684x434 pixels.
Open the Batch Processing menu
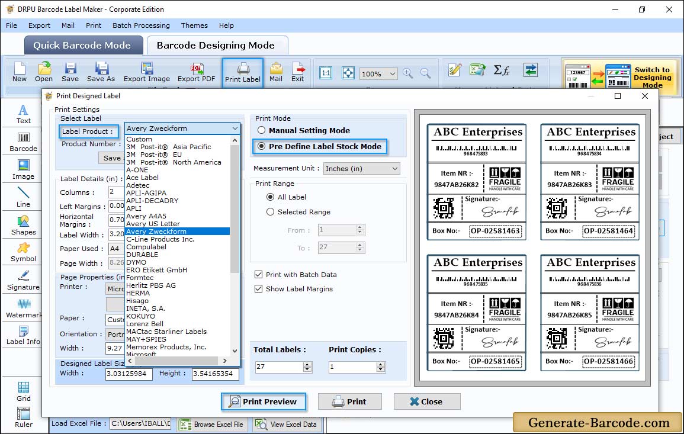point(141,25)
